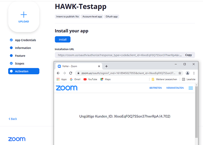Open 'Weitere Lesezeichen' folder

click(x=164, y=79)
